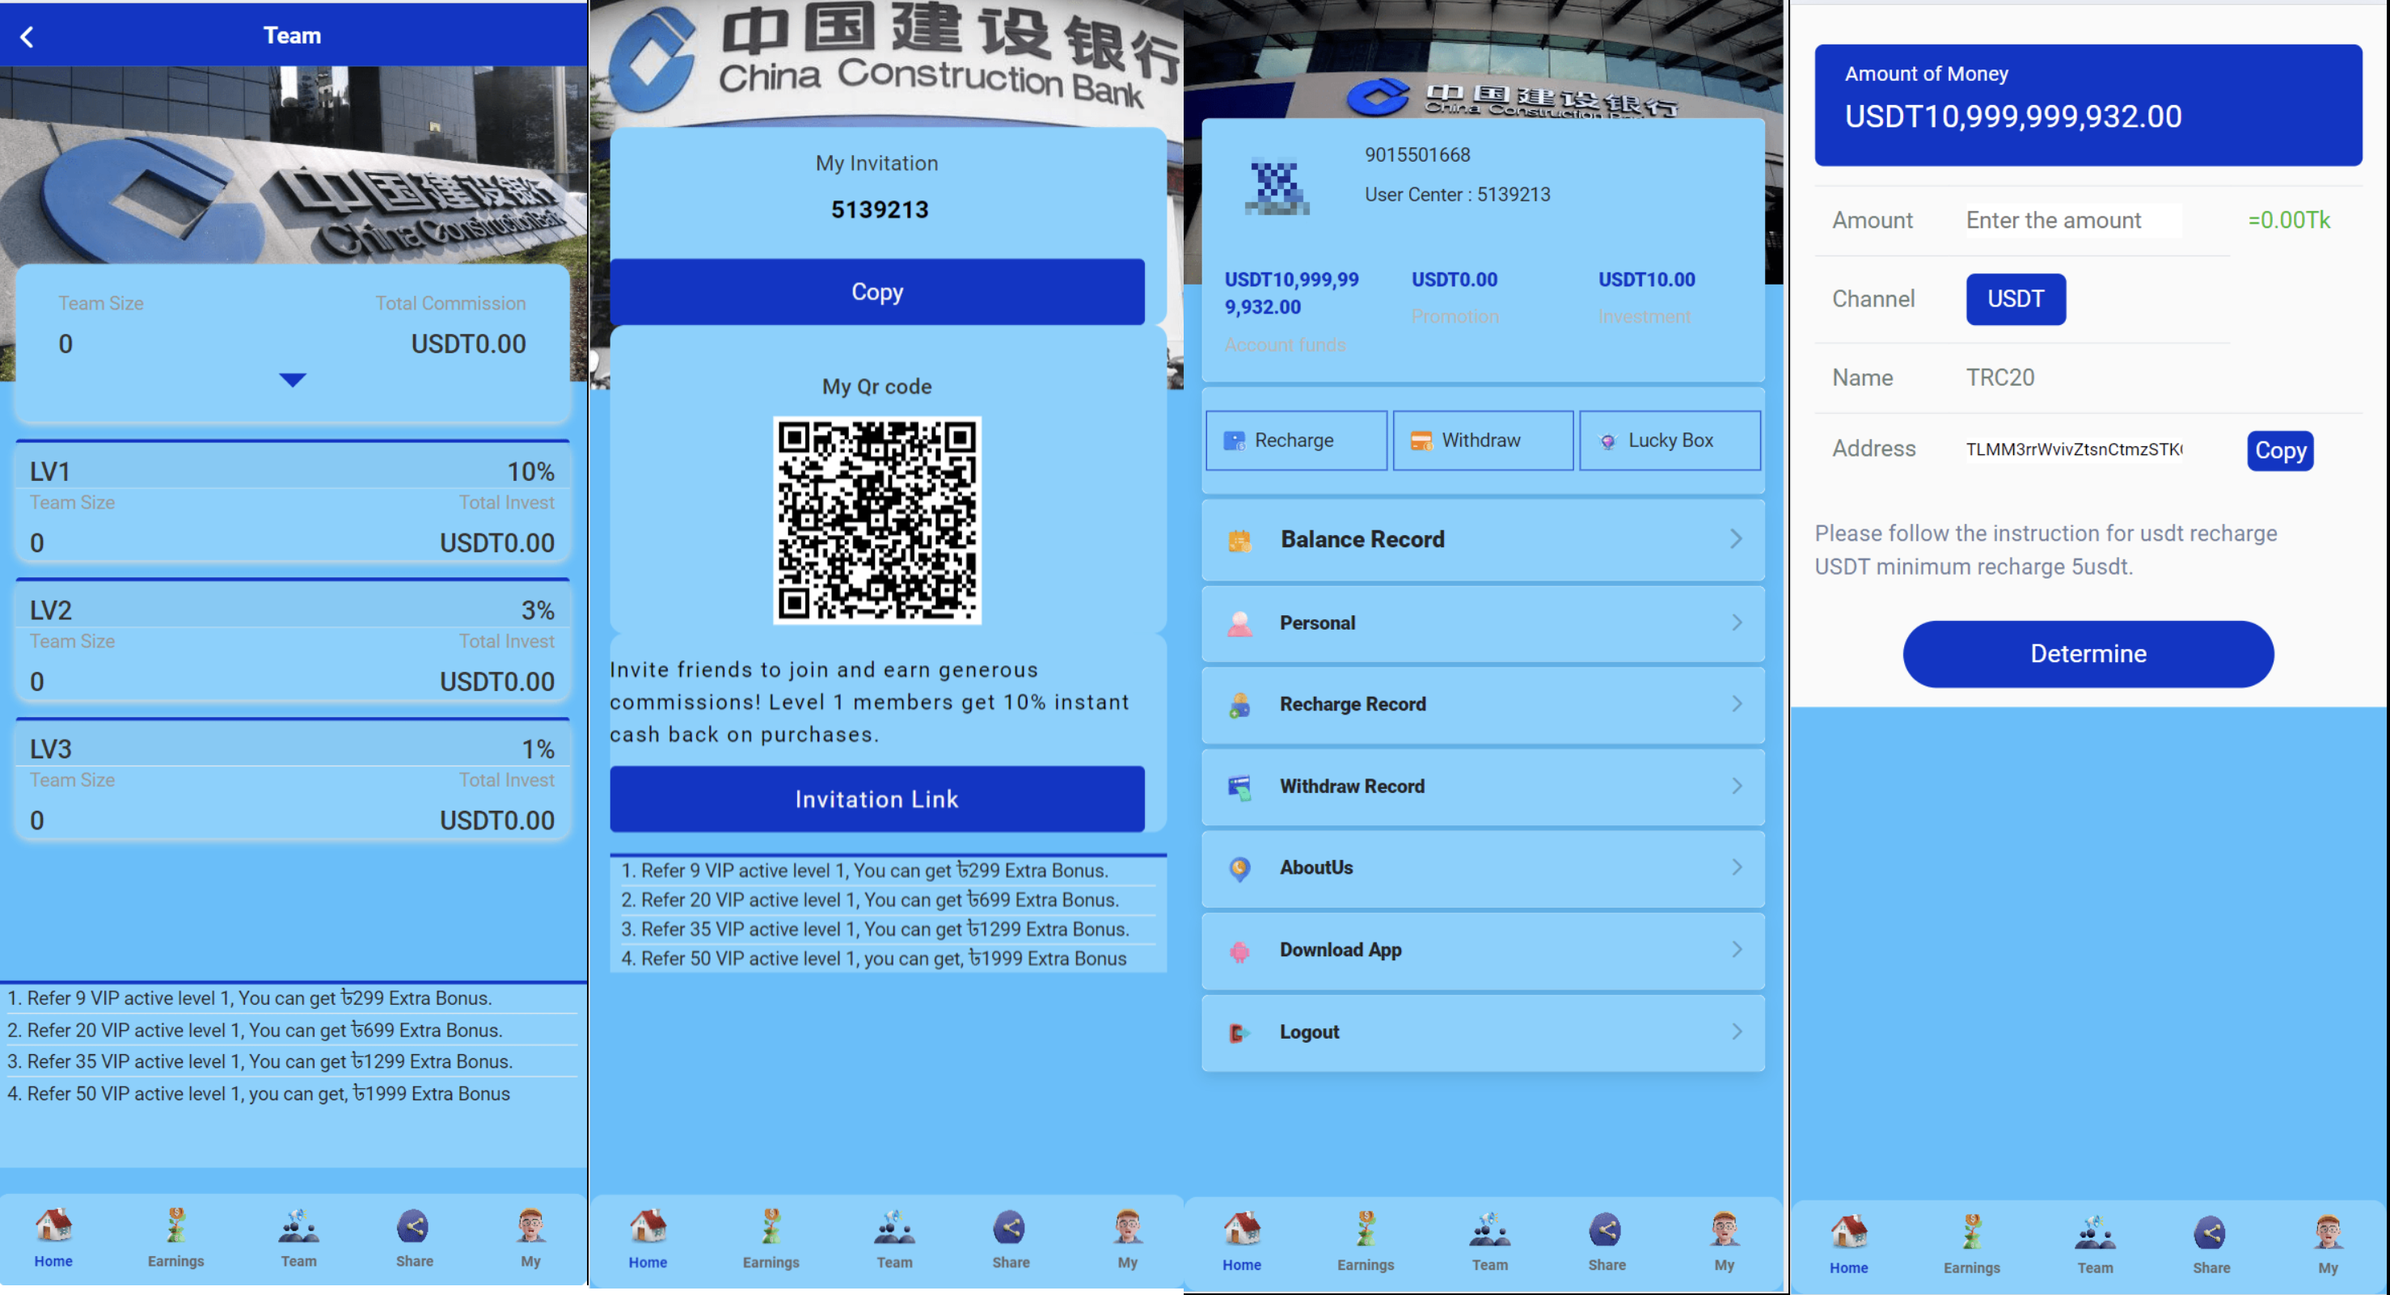Viewport: 2390px width, 1295px height.
Task: Open the Download App menu item
Action: coord(1481,951)
